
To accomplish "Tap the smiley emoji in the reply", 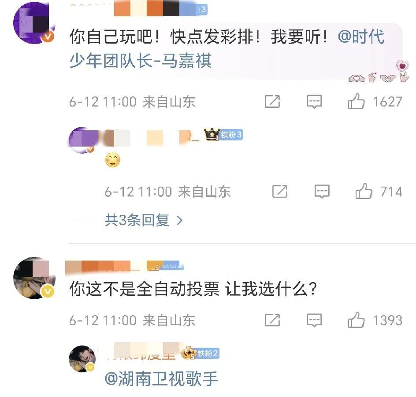I will [x=112, y=160].
